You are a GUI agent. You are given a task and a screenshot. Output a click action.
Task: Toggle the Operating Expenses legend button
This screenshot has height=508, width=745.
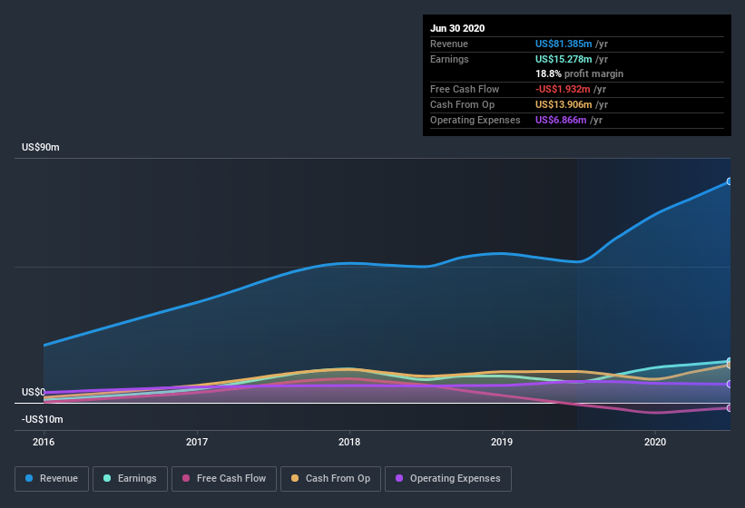pos(448,479)
